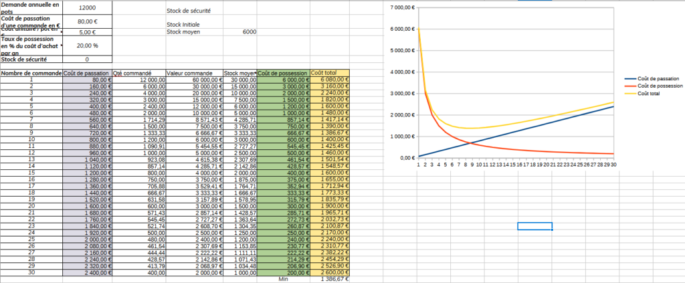Select the minimum total value beside Min

click(330, 279)
